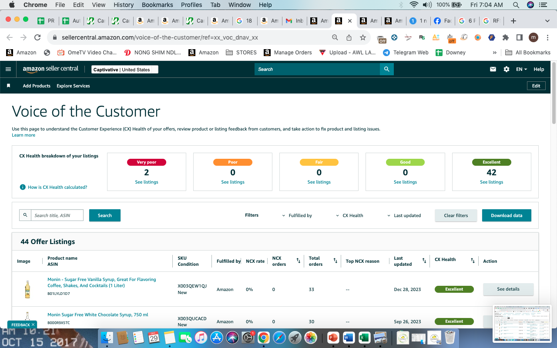Click See listings under Excellent
This screenshot has height=348, width=557.
492,182
